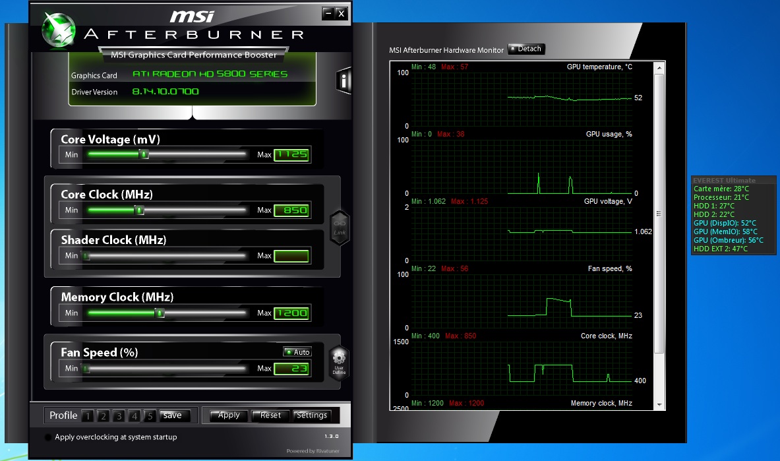Open the Settings dialog
This screenshot has height=461, width=780.
[312, 415]
